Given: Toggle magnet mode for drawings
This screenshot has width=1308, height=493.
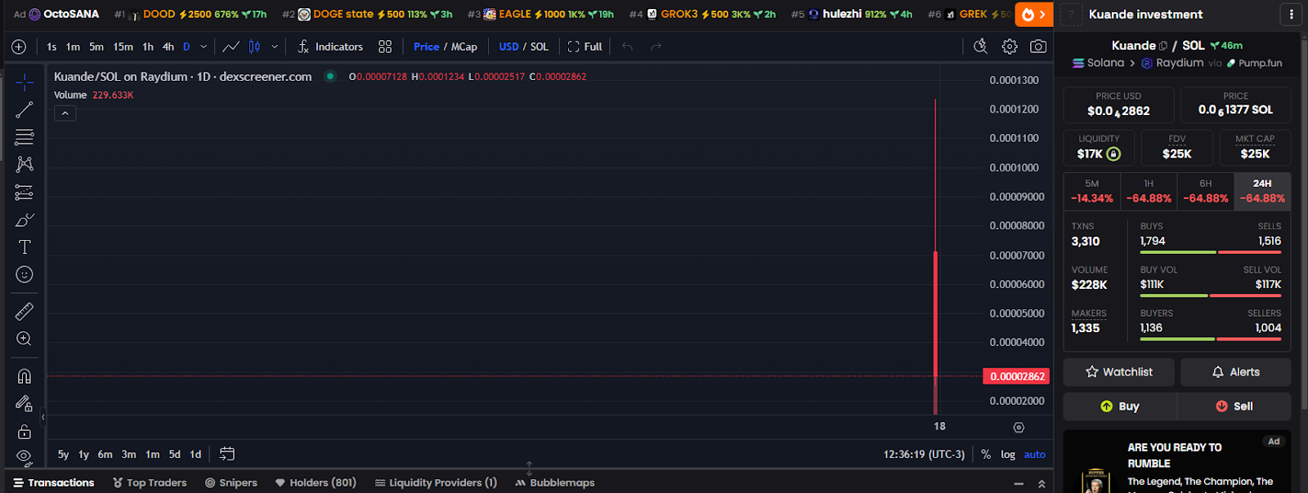Looking at the screenshot, I should point(25,375).
